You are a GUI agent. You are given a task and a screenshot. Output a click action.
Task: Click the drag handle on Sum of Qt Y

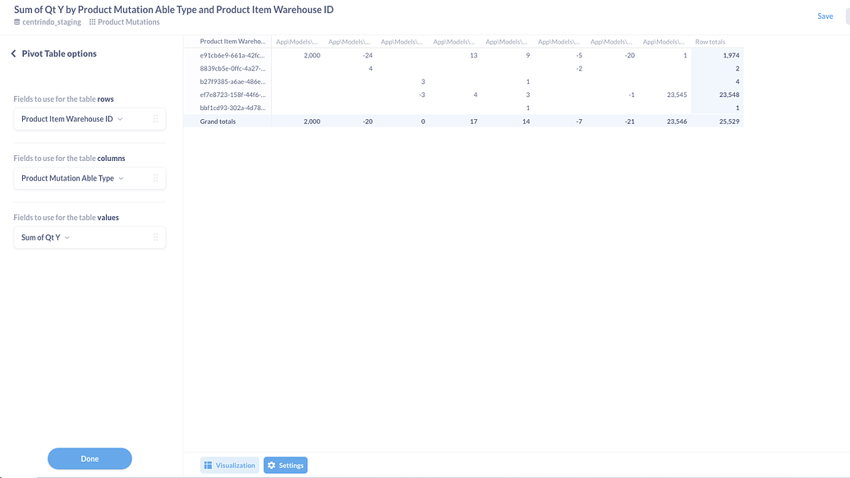[155, 237]
